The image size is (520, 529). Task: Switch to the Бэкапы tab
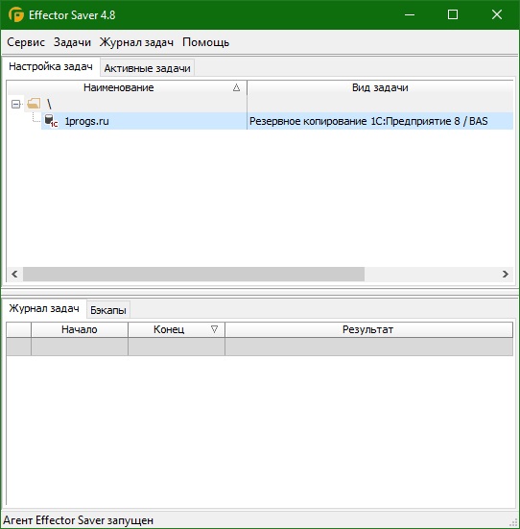tap(108, 310)
